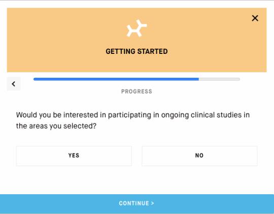Proceed to next step via bottom bar
Image resolution: width=274 pixels, height=214 pixels.
click(x=137, y=204)
